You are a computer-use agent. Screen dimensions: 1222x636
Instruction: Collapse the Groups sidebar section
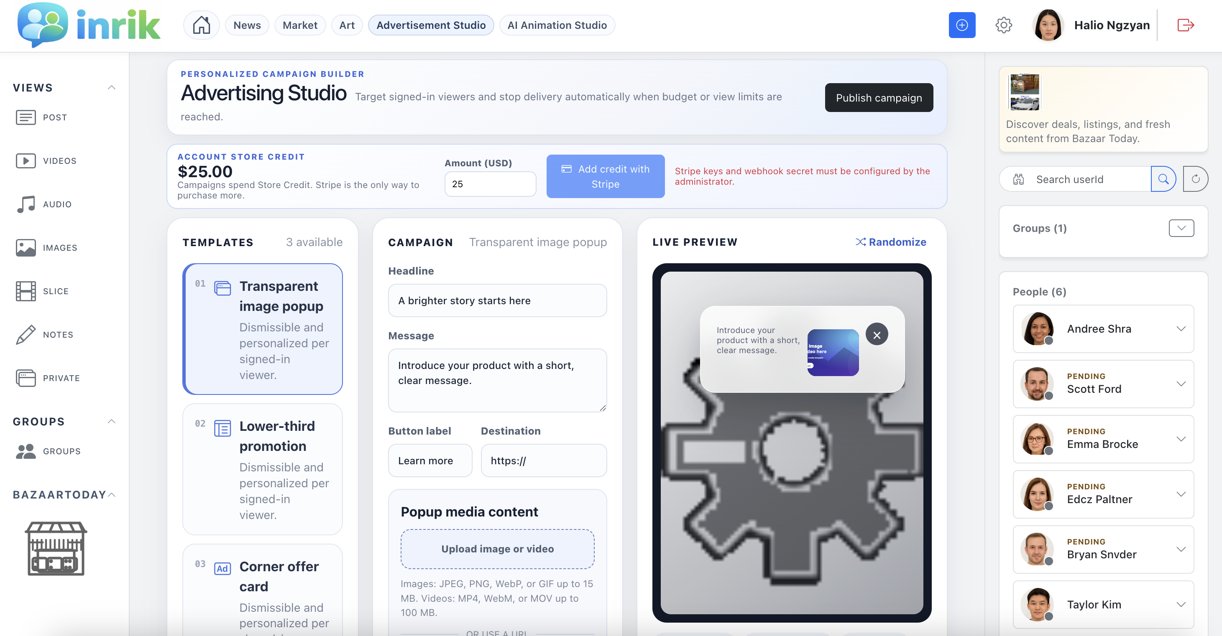[112, 421]
